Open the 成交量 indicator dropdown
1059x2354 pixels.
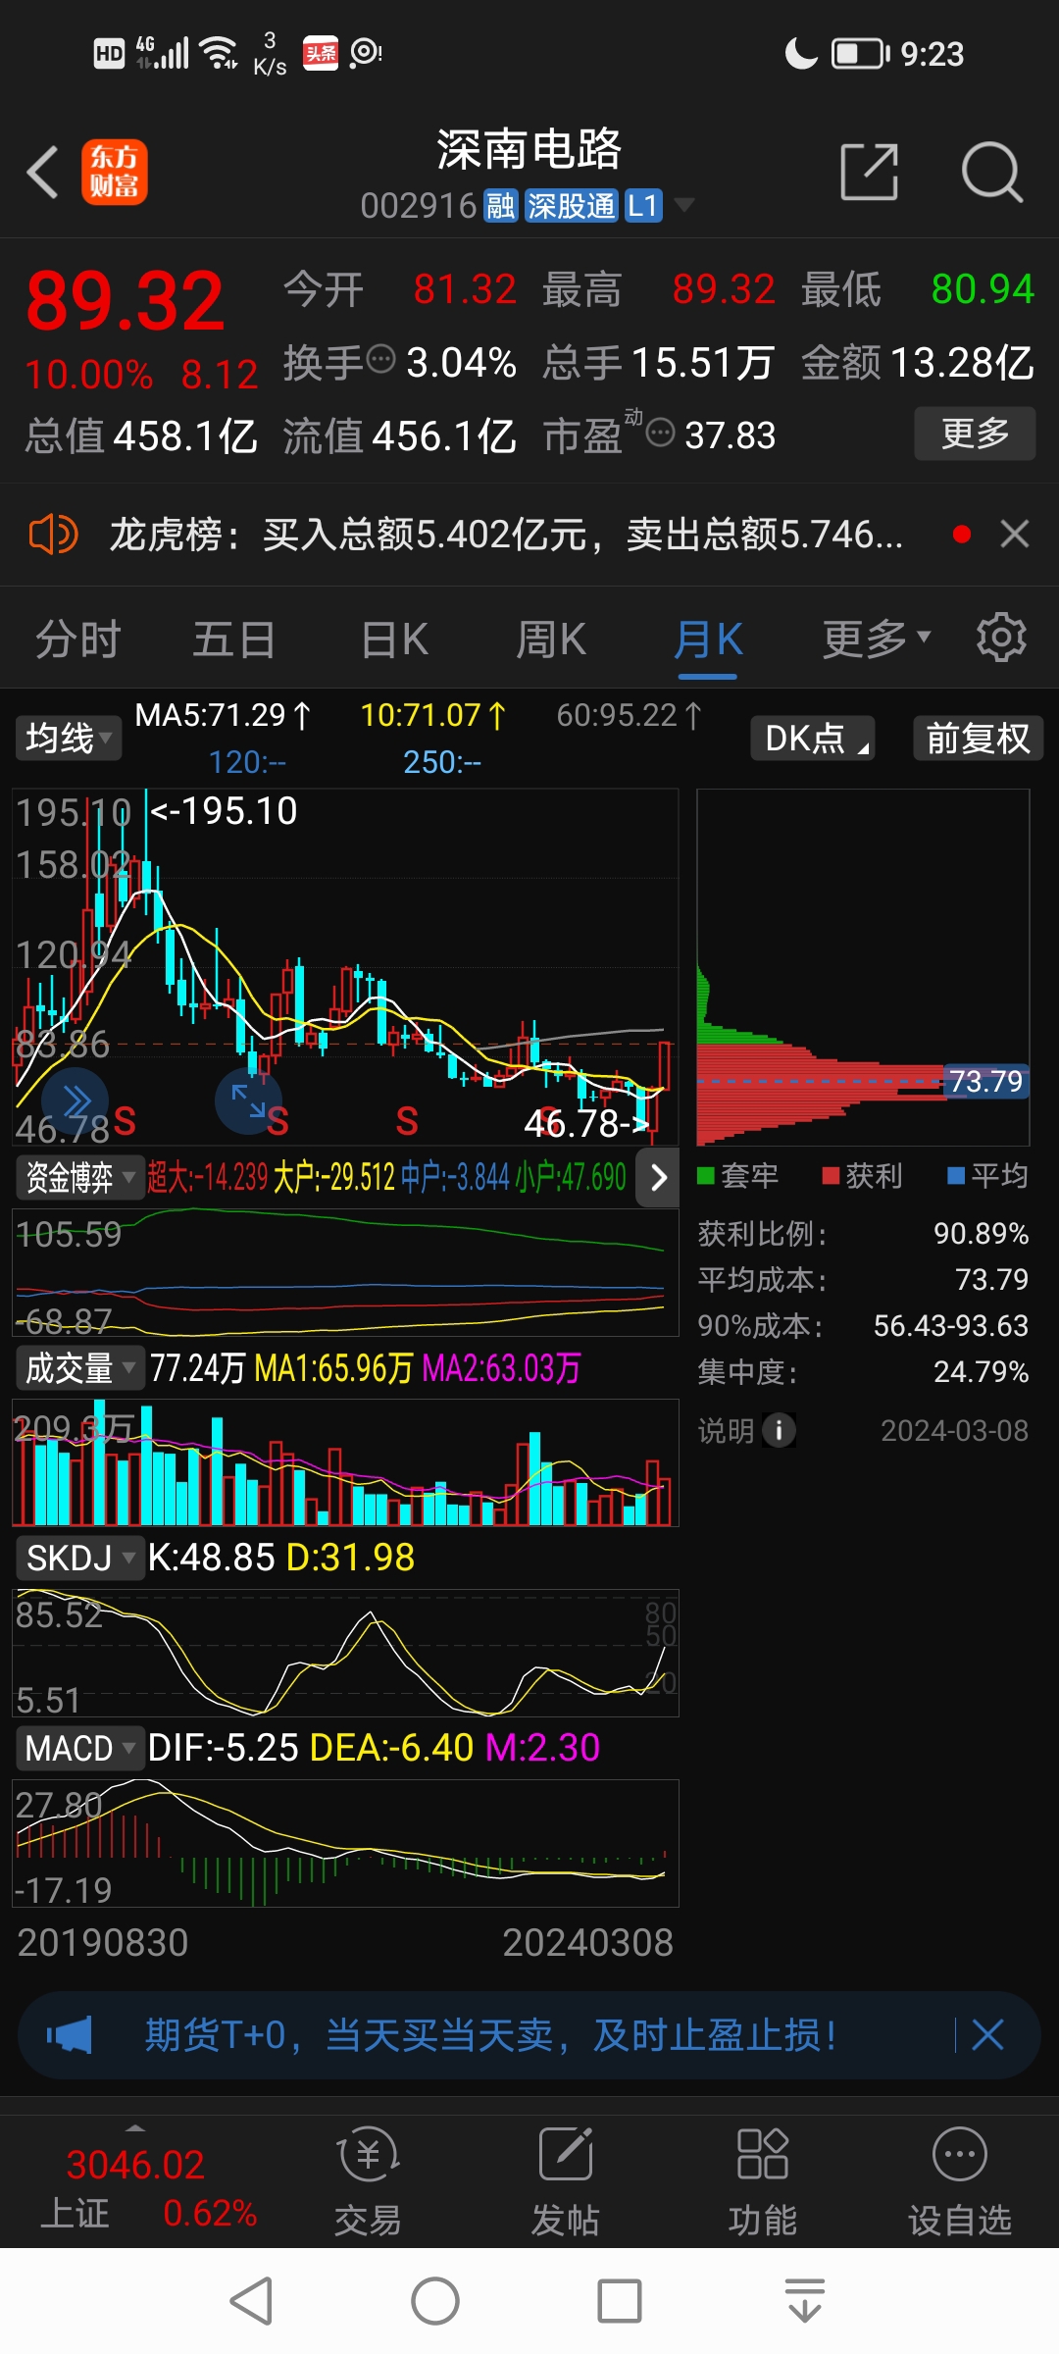click(78, 1367)
